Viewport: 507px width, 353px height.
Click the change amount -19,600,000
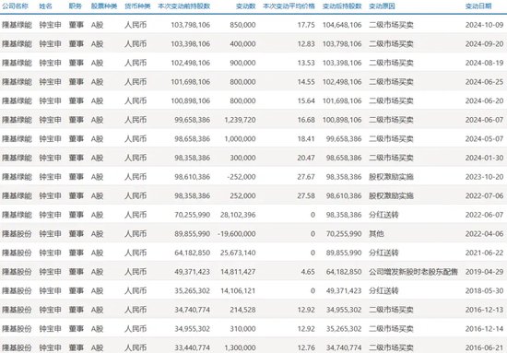coord(237,234)
